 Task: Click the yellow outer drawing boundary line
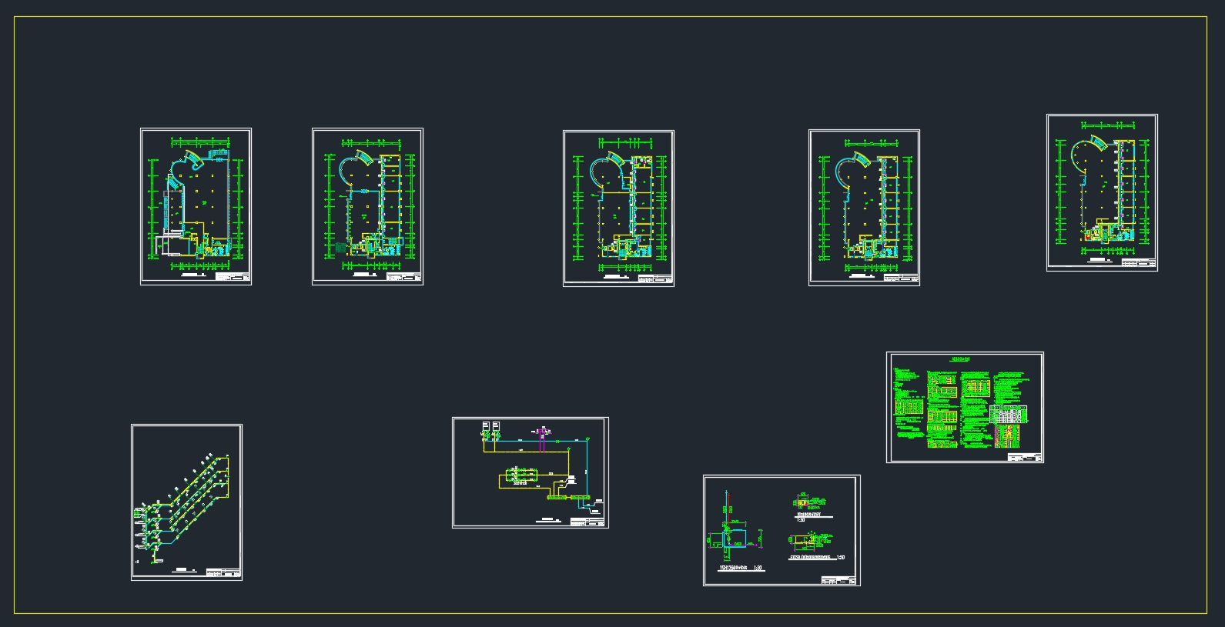point(611,17)
